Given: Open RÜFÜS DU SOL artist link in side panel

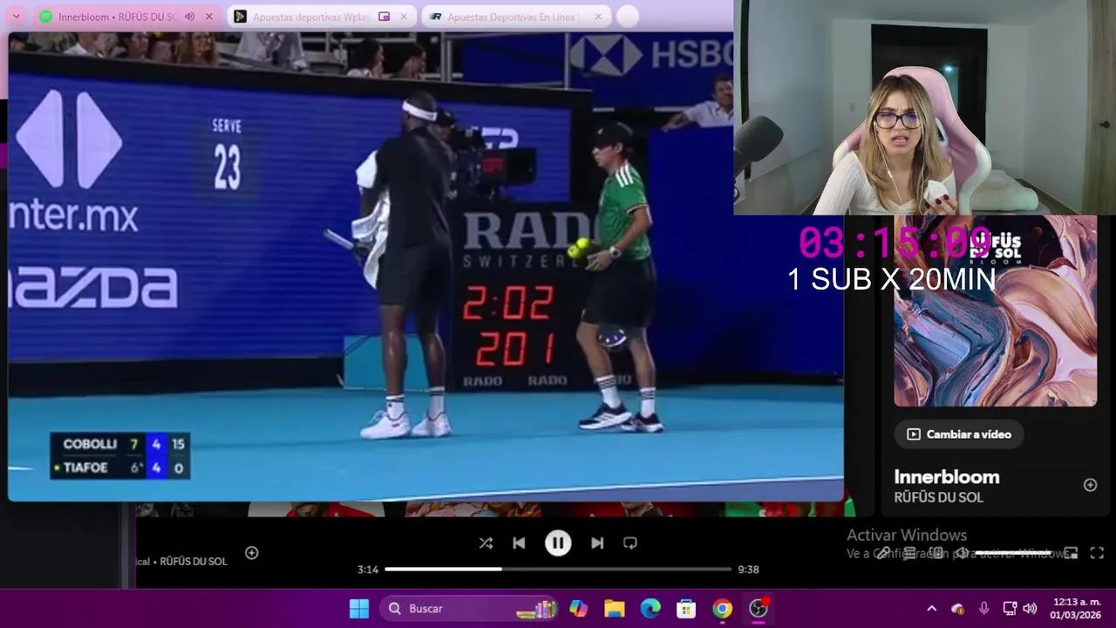Looking at the screenshot, I should [938, 497].
